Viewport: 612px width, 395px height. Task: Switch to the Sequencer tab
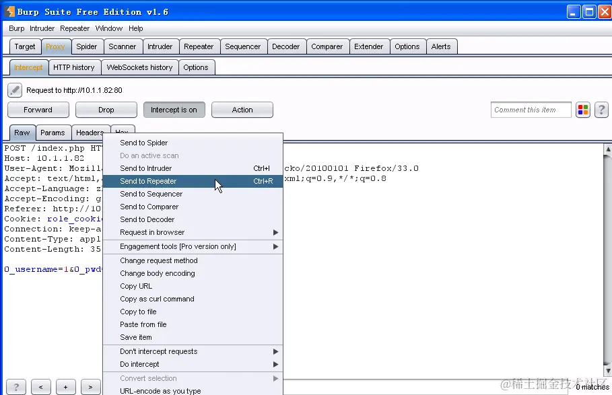coord(243,46)
